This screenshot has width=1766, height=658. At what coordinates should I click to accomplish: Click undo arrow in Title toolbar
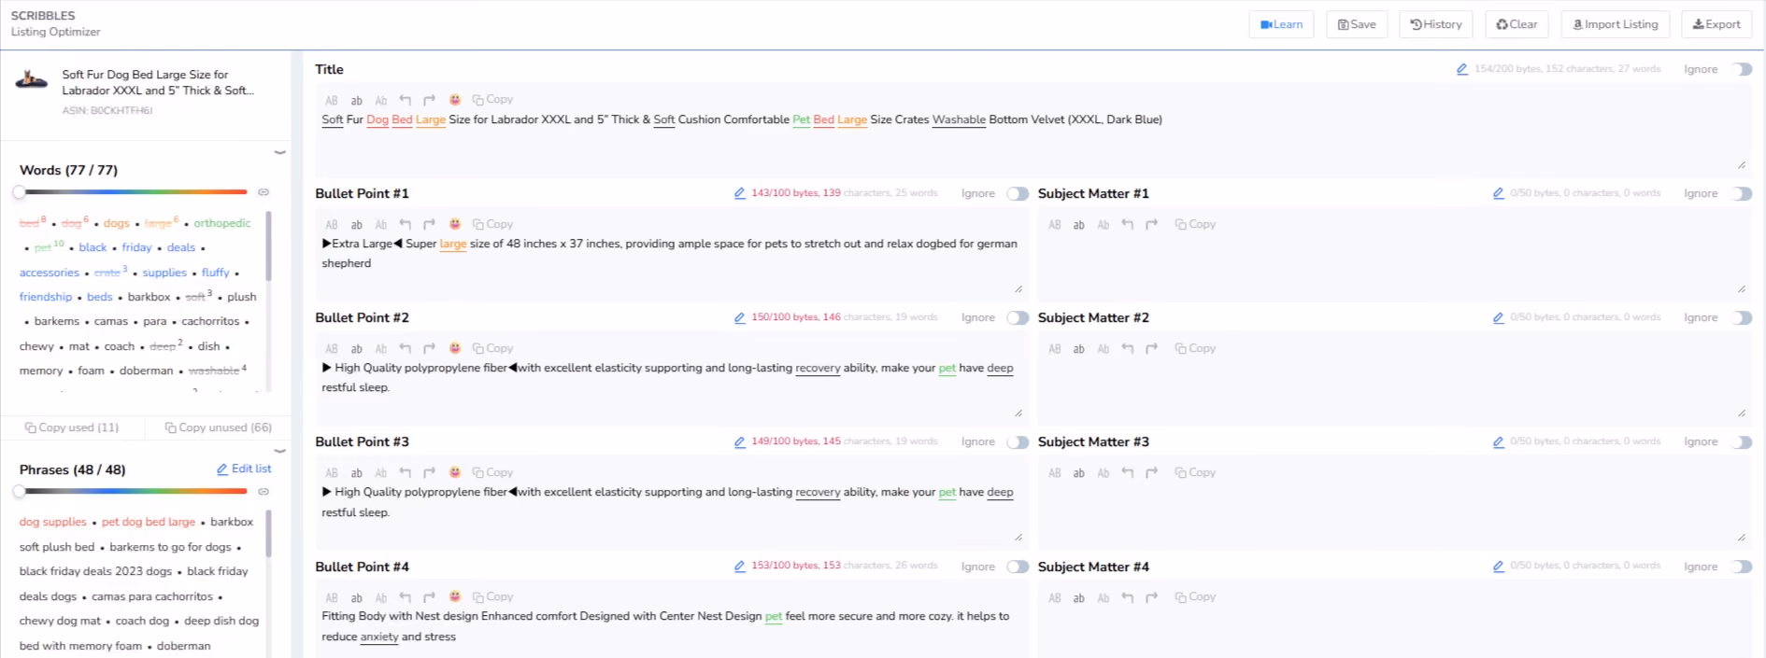coord(405,100)
